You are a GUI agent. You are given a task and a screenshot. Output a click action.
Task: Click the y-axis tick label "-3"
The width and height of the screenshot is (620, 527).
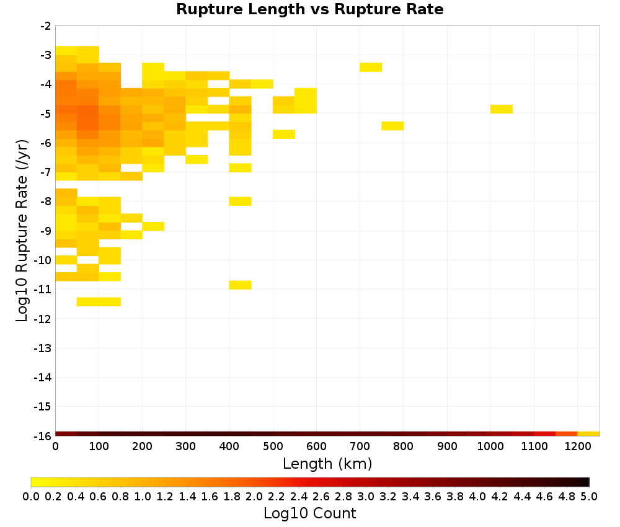coord(46,55)
